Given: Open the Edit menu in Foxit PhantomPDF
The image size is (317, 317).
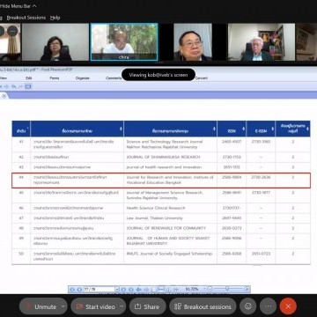Looking at the screenshot, I should pos(29,78).
